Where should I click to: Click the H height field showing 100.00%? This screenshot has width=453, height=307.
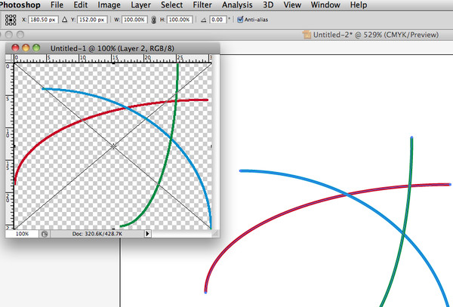click(180, 20)
